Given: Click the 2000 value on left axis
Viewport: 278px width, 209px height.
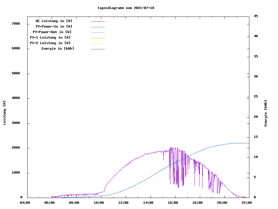Looking at the screenshot, I should point(16,148).
